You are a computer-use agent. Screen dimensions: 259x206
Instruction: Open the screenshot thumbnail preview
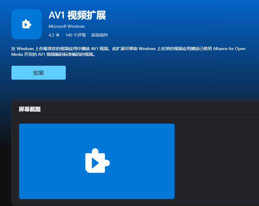pyautogui.click(x=97, y=161)
